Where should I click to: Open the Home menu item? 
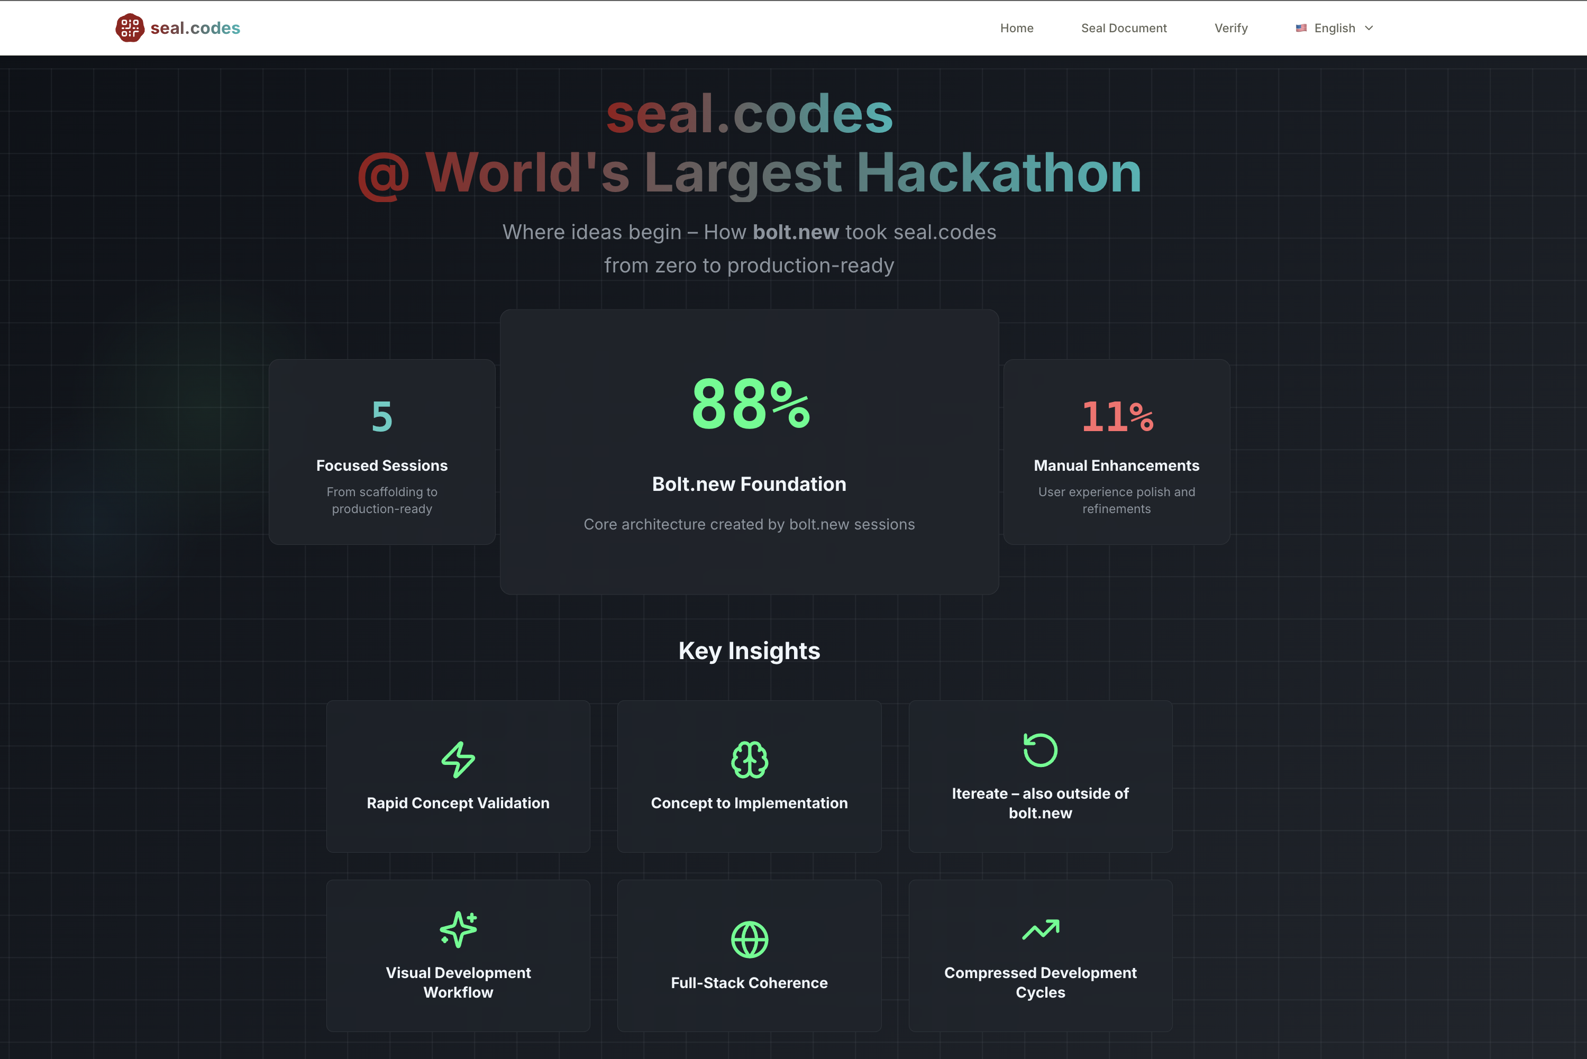point(1016,28)
